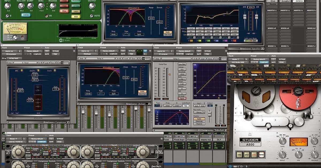The width and height of the screenshot is (321, 168).
Task: Open the UAD Studer A800 plug-in selector
Action: coord(238,62)
